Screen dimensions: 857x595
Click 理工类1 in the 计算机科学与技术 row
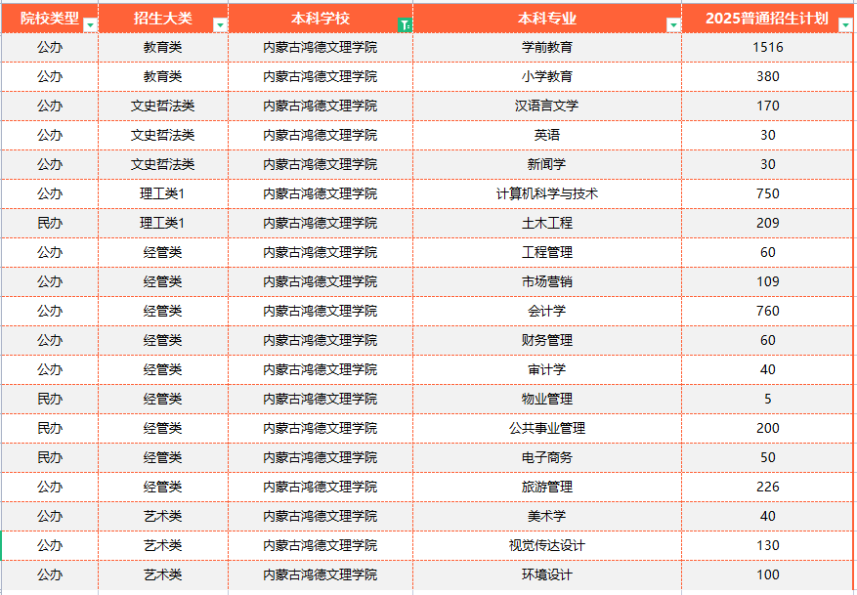pyautogui.click(x=162, y=194)
